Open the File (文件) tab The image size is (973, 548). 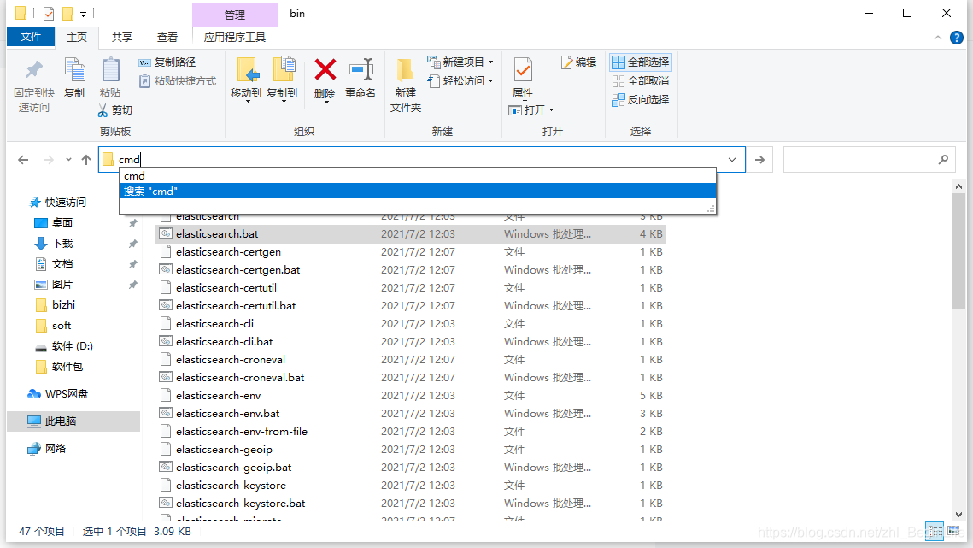pyautogui.click(x=31, y=37)
